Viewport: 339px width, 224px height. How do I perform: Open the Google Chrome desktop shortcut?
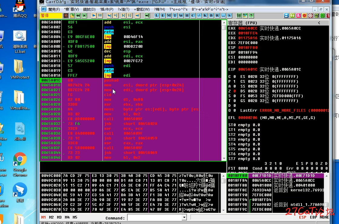pos(20,165)
